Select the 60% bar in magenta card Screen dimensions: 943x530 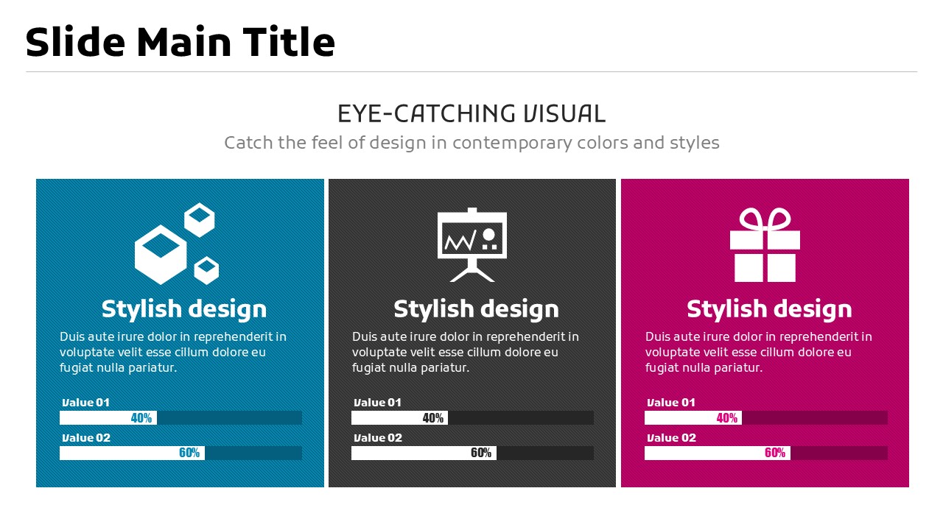point(766,453)
